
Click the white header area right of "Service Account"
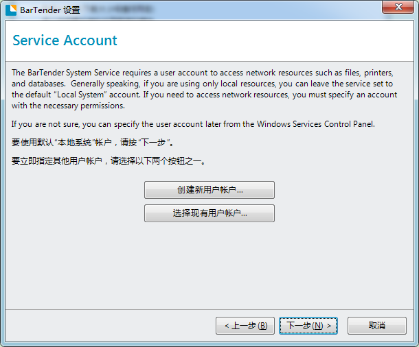275,40
